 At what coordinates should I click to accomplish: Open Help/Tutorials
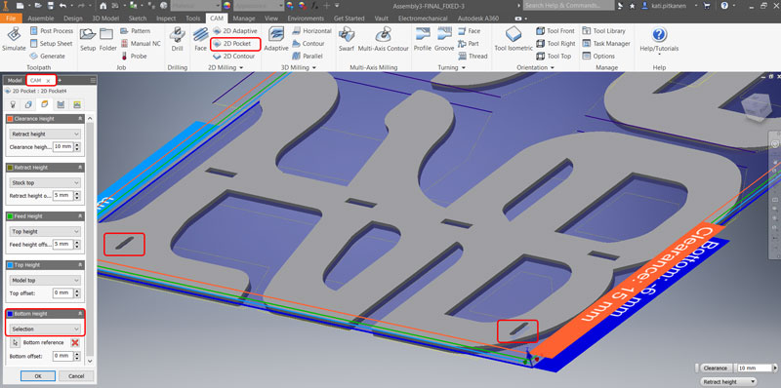(x=659, y=40)
